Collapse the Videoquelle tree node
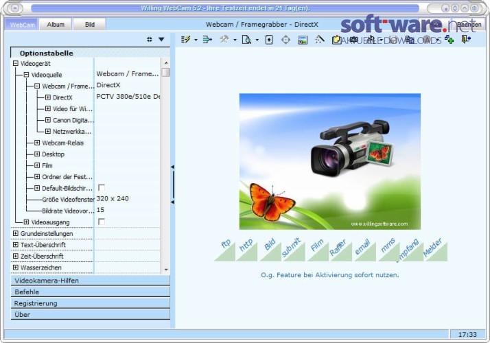The height and width of the screenshot is (343, 490). point(26,75)
